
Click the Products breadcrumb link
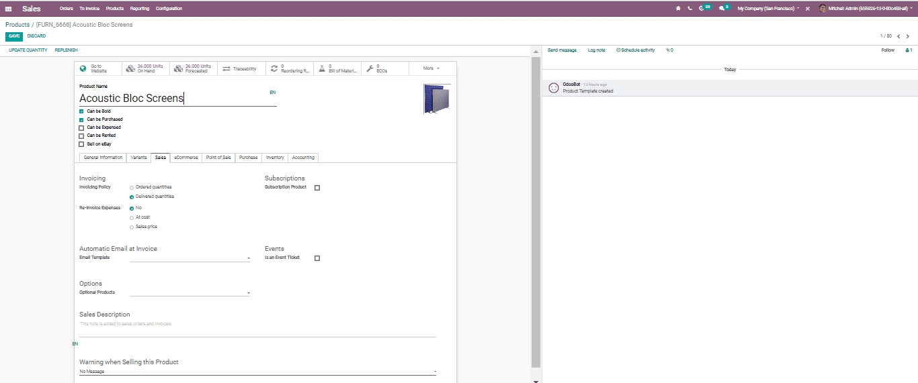(17, 25)
